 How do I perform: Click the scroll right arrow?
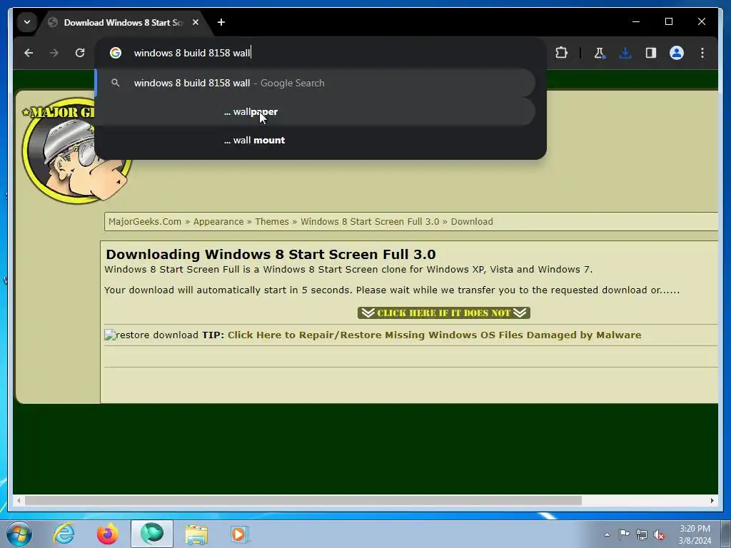[712, 501]
